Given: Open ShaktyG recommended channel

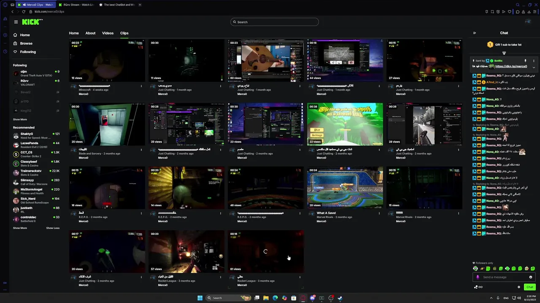Looking at the screenshot, I should 36,135.
